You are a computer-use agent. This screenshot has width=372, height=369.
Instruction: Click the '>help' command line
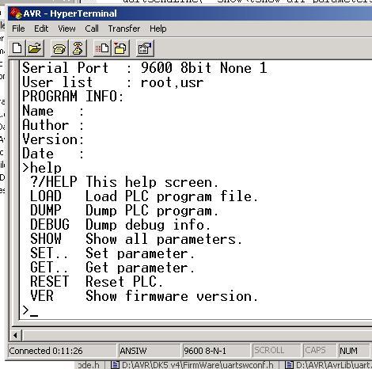coord(42,168)
